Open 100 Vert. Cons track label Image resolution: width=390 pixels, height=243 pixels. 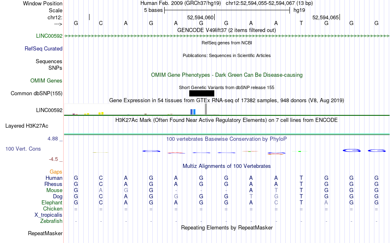23,149
